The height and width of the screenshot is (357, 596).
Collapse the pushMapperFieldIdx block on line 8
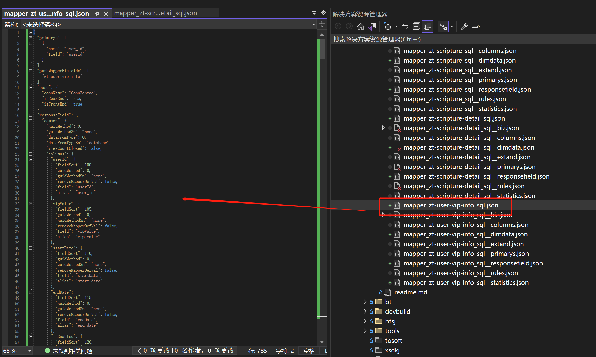[31, 71]
